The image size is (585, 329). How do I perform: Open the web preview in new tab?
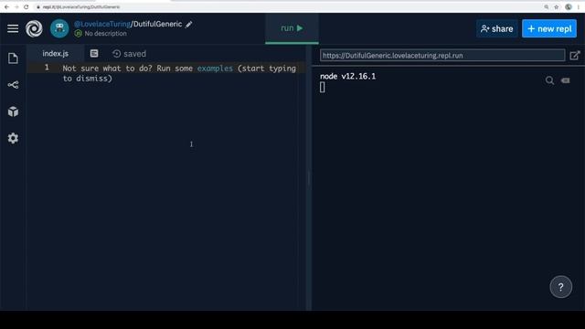point(575,56)
